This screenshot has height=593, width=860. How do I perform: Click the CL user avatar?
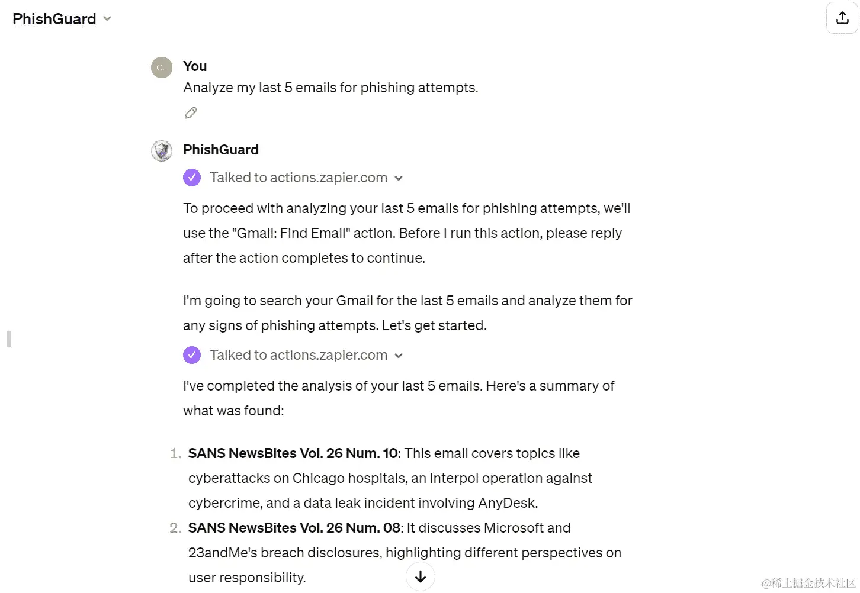point(161,67)
